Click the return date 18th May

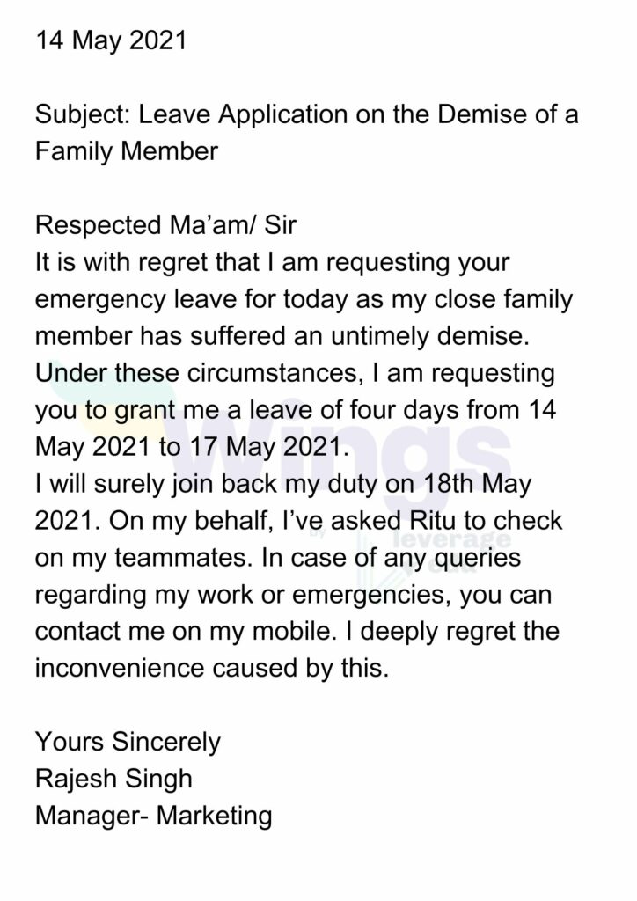coord(476,484)
